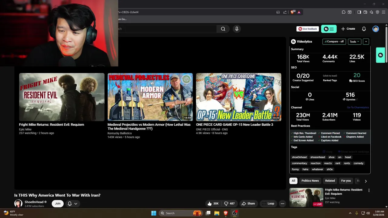388x218 pixels.
Task: Open Brave Leo AI sparkle icon
Action: tap(371, 12)
